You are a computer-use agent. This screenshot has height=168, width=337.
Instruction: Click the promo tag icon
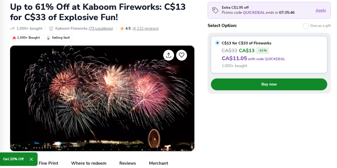(215, 10)
